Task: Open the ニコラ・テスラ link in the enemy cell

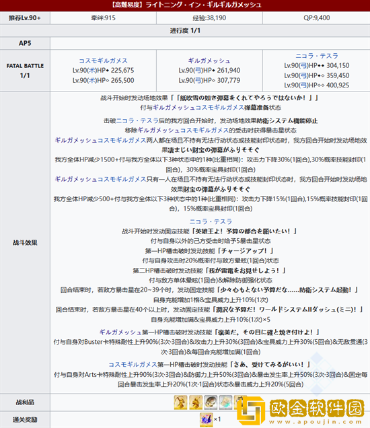Action: click(317, 56)
